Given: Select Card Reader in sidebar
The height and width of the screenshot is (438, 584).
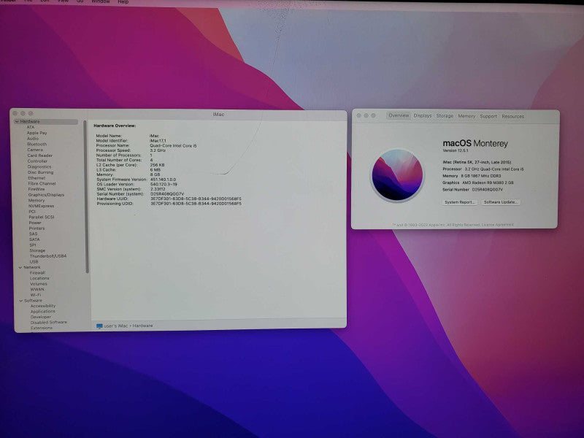Looking at the screenshot, I should [x=40, y=155].
